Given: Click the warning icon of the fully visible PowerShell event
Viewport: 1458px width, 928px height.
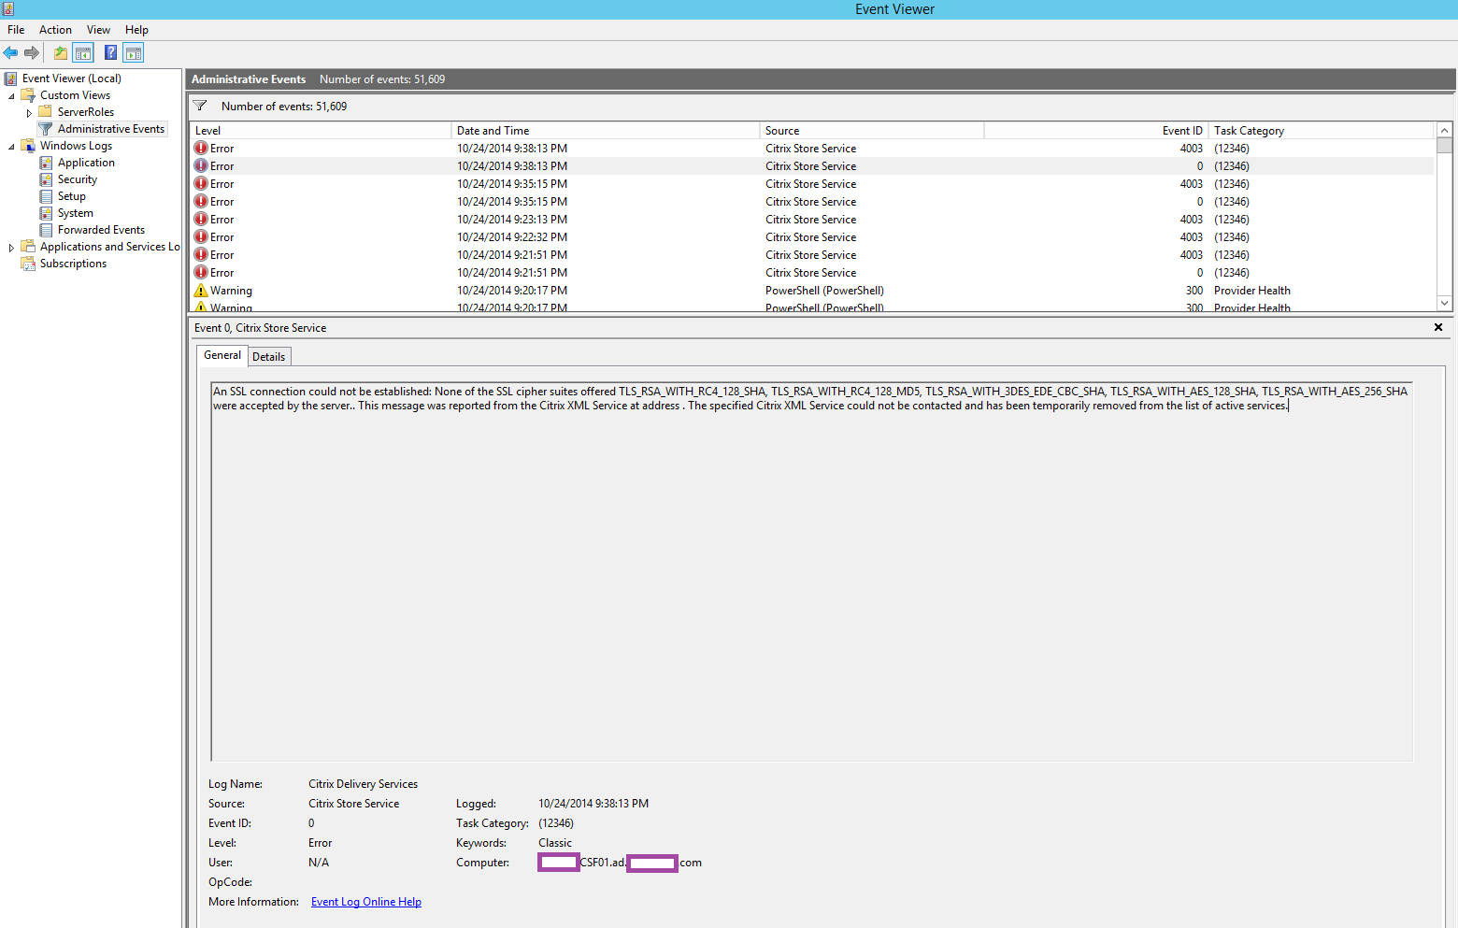Looking at the screenshot, I should [x=201, y=291].
